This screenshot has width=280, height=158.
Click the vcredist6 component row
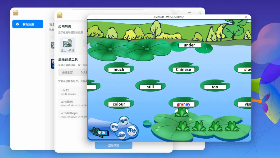73,103
